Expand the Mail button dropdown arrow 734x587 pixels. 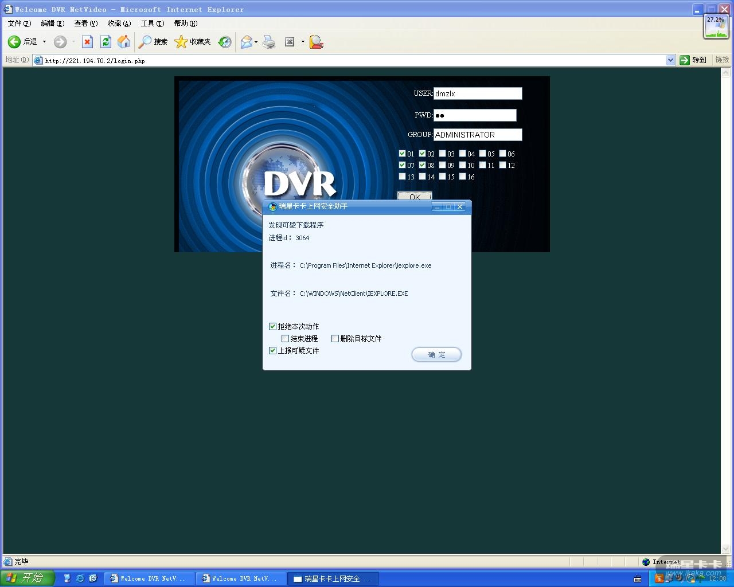pyautogui.click(x=256, y=42)
